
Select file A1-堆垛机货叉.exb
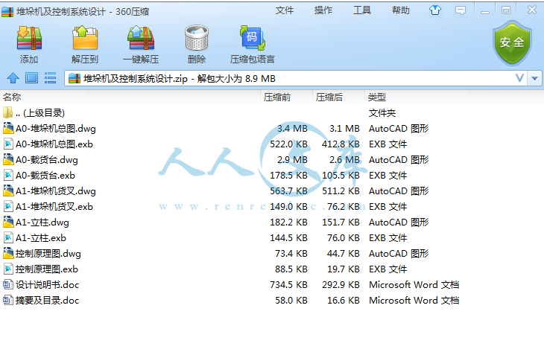[272, 207]
